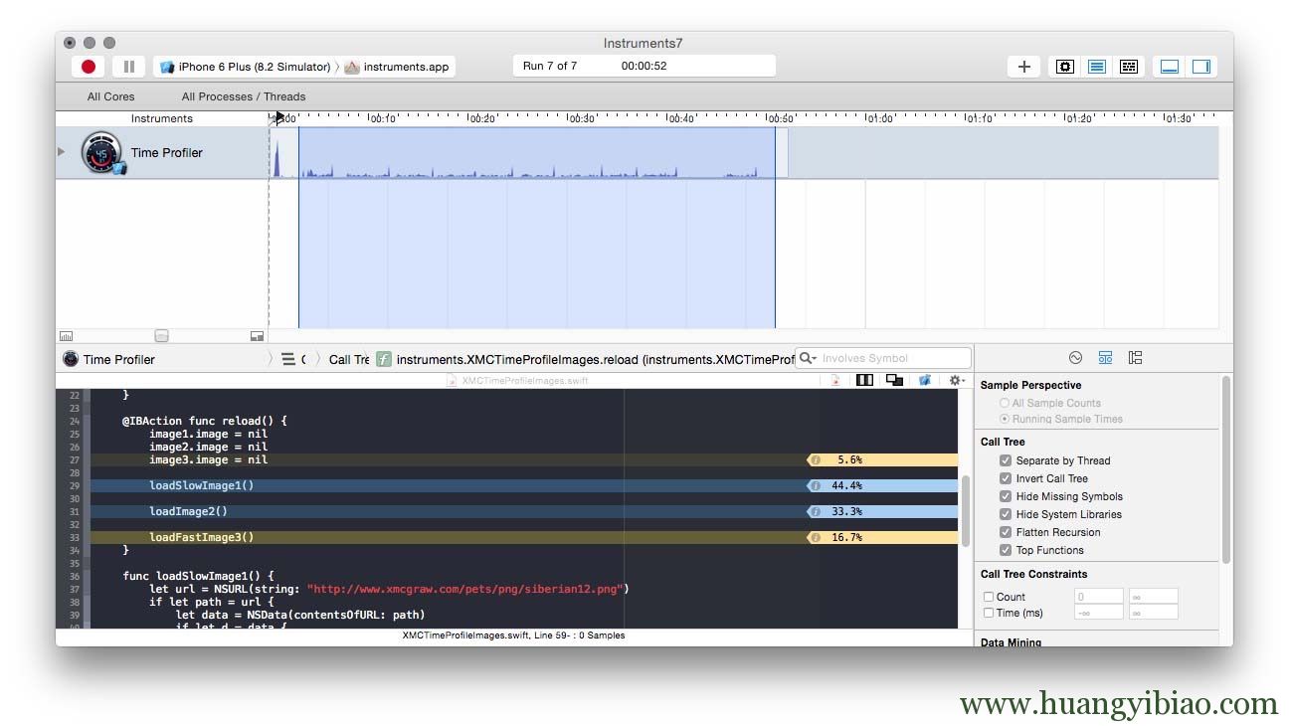Toggle the right inspector pane icon
Screen dimensions: 1289x726
1200,66
